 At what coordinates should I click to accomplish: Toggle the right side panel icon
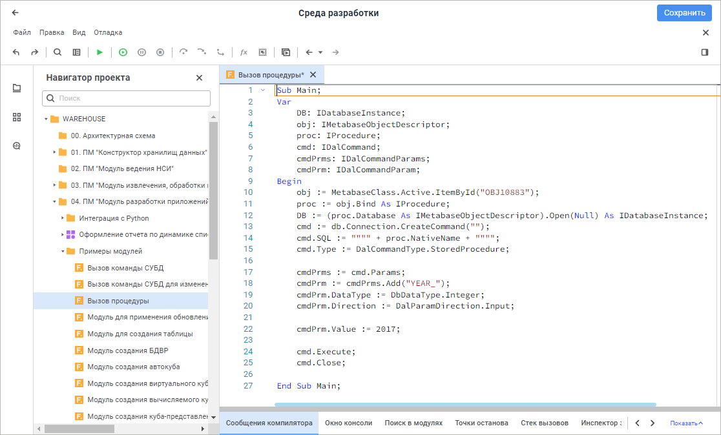[705, 52]
